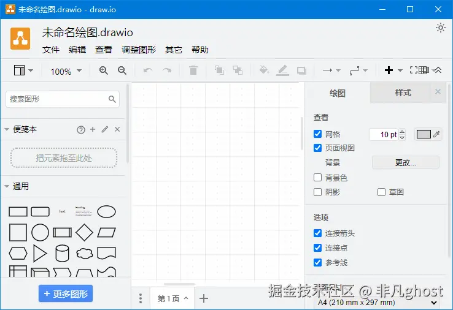Open the 查看 menu
This screenshot has height=310, width=453.
103,50
